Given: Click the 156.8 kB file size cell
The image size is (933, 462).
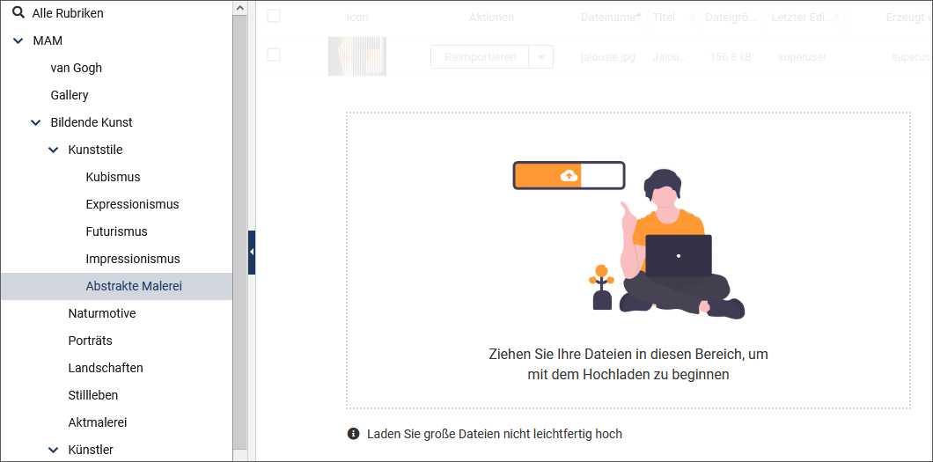Looking at the screenshot, I should pos(730,57).
